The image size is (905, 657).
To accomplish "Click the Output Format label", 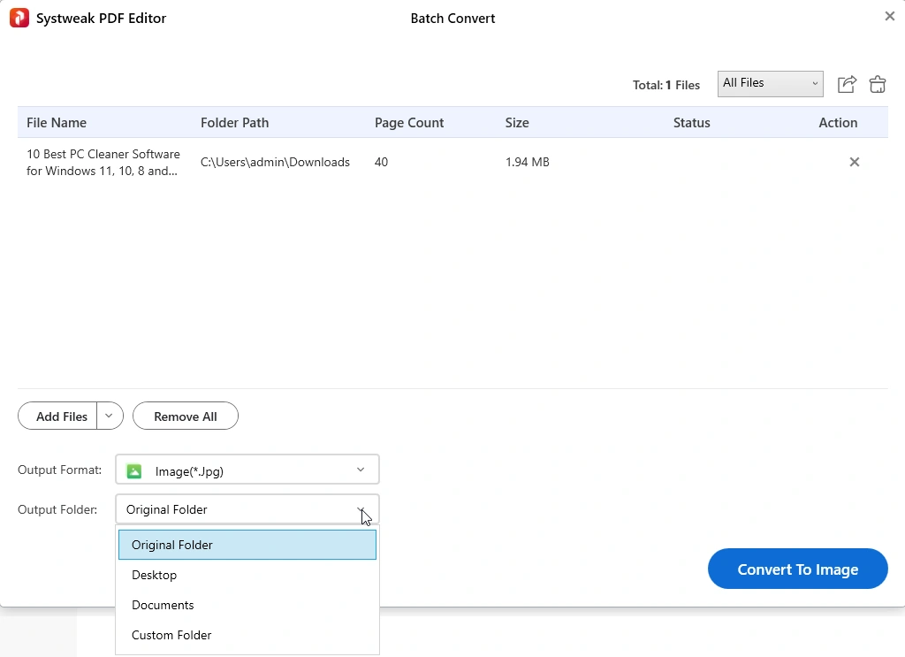I will point(59,470).
